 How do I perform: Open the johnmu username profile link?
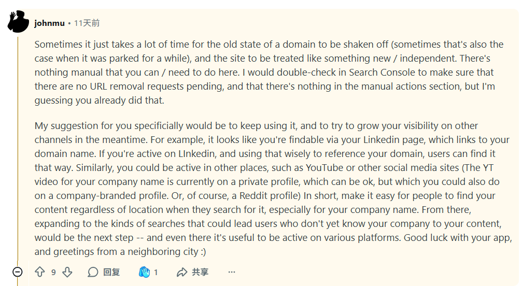(49, 23)
